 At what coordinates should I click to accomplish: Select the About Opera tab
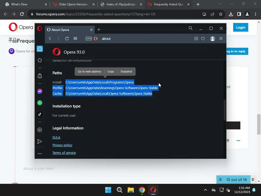[70, 30]
